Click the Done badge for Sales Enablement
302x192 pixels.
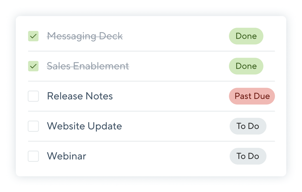click(246, 66)
